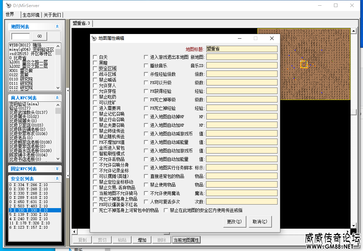
Task: Enable the 战斗区域 checkbox
Action: coord(95,74)
